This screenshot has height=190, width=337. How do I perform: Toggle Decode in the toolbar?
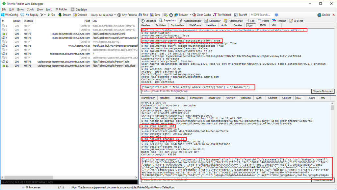[x=80, y=15]
